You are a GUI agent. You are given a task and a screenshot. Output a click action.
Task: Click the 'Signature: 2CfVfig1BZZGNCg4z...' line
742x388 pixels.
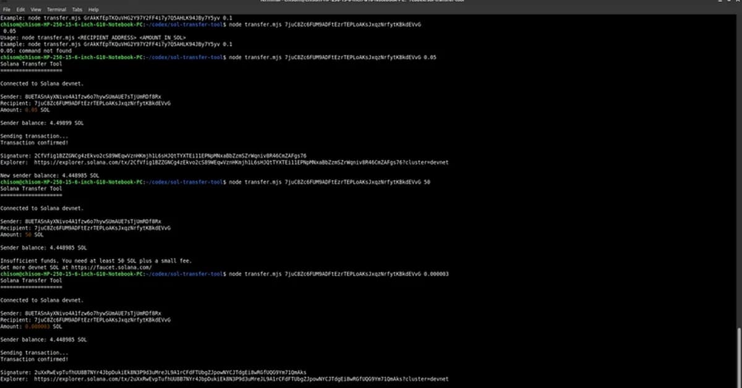tap(153, 156)
